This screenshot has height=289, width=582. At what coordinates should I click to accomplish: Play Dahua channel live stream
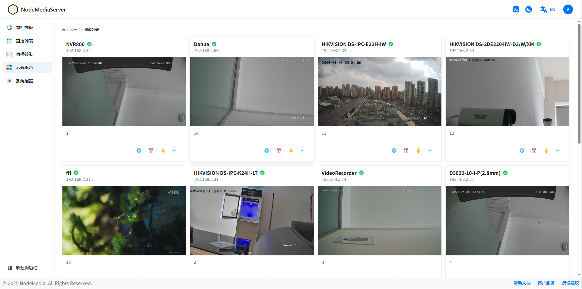pos(267,151)
